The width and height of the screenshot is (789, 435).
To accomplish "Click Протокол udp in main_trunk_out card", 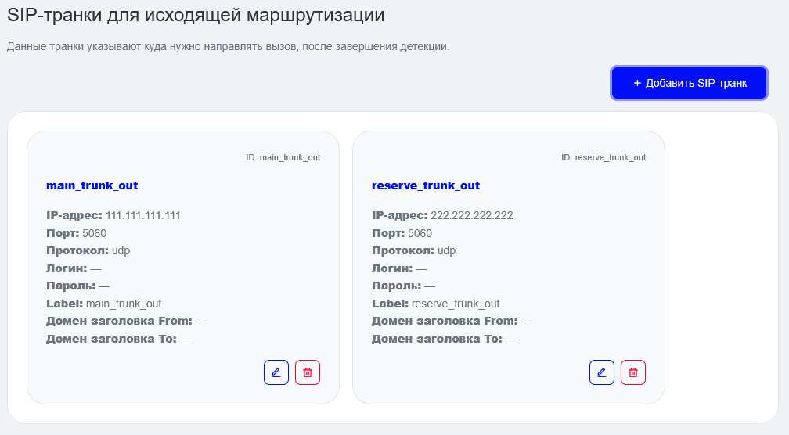I will (88, 250).
